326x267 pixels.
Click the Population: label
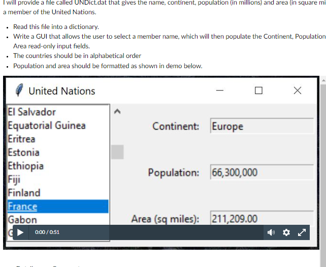click(173, 172)
